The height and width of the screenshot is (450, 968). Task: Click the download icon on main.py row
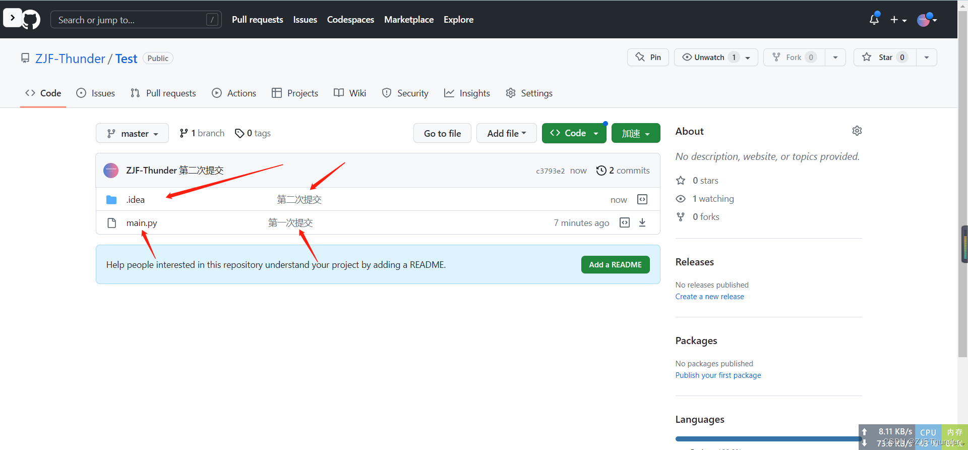point(642,222)
